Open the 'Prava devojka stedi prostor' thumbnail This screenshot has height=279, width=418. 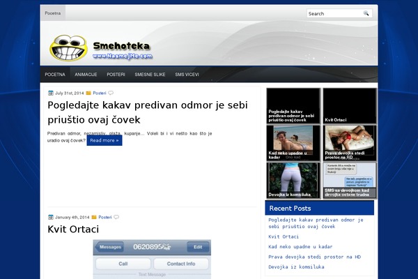pyautogui.click(x=350, y=143)
